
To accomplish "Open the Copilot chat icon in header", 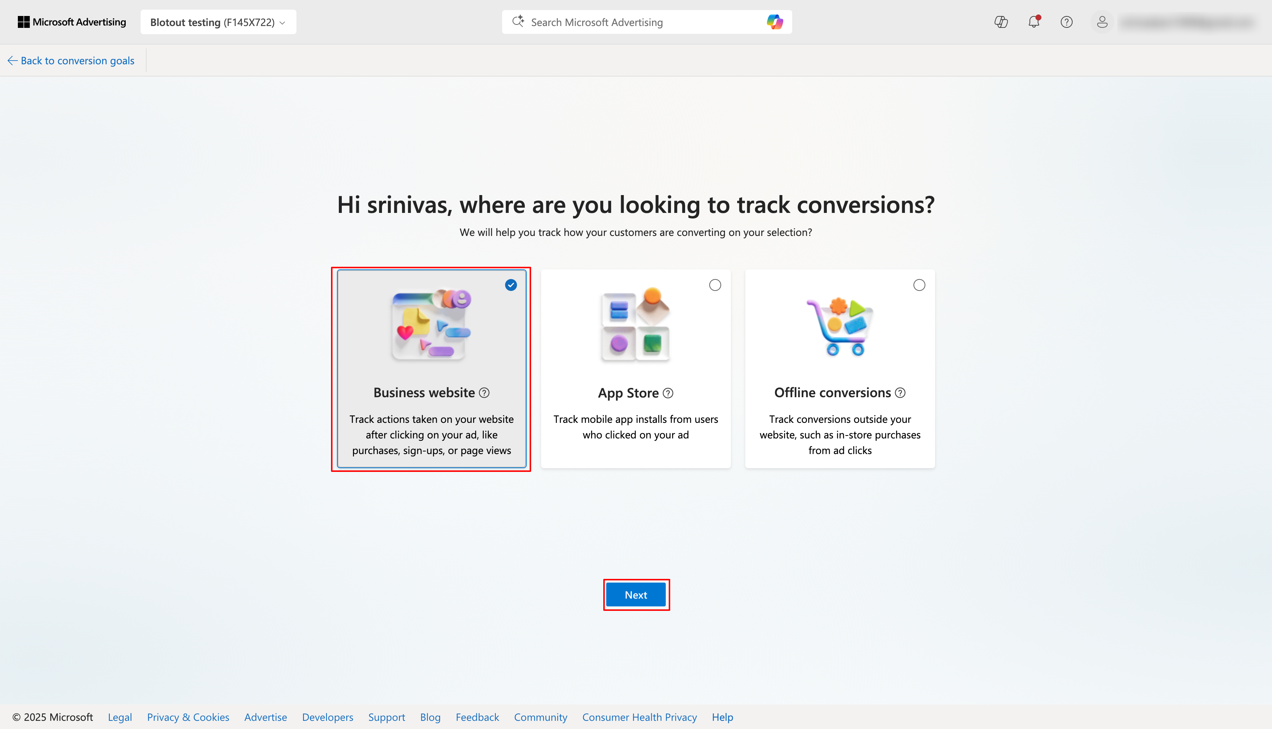I will click(1001, 22).
